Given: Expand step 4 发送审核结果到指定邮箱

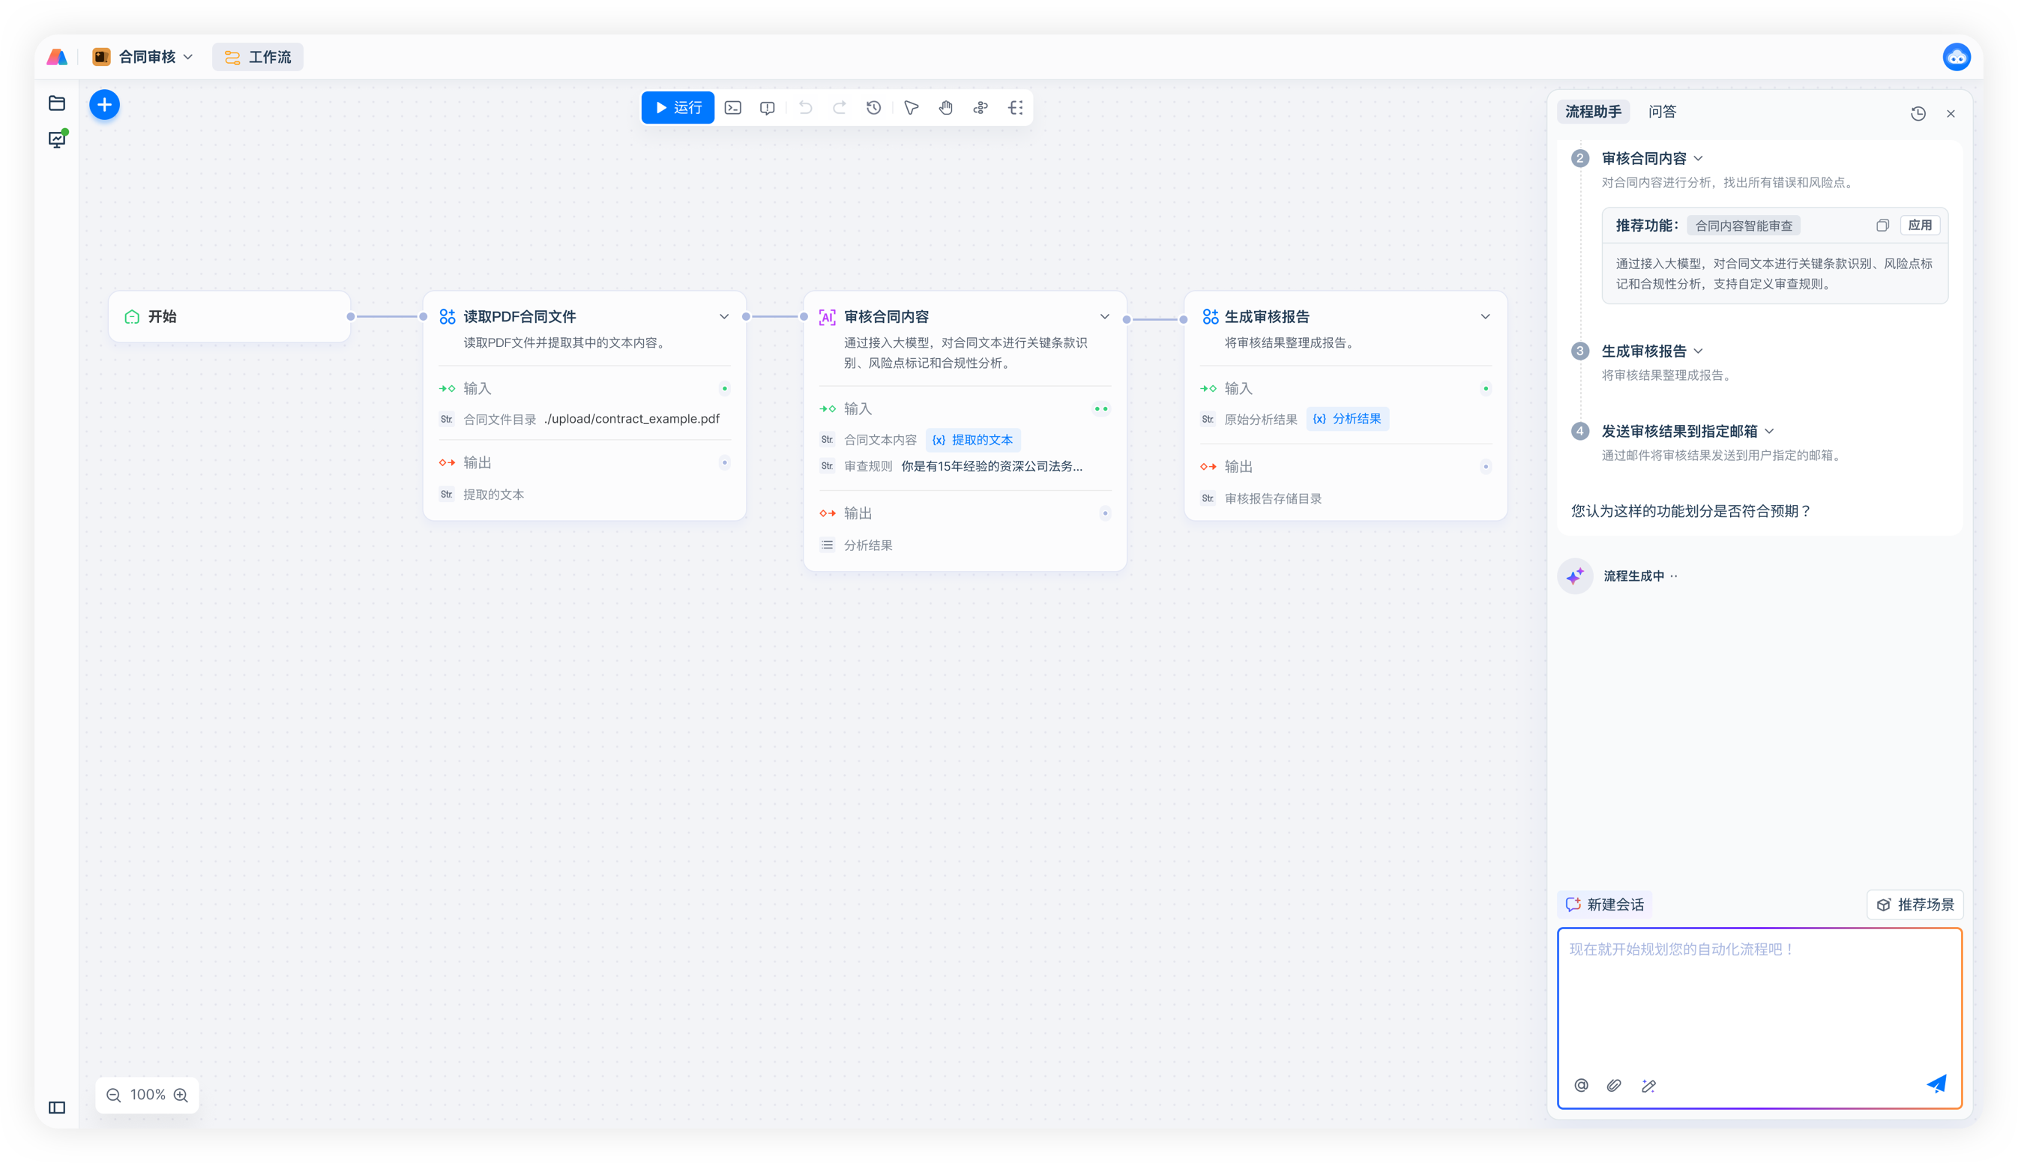Looking at the screenshot, I should [1768, 432].
